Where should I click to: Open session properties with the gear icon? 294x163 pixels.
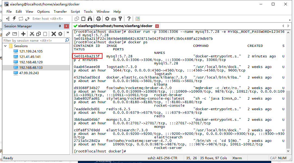(108, 18)
